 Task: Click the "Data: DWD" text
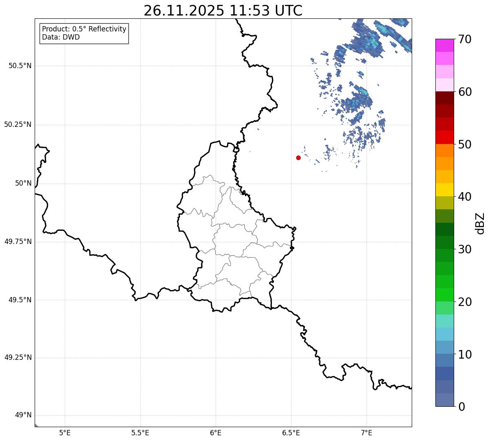(x=61, y=38)
